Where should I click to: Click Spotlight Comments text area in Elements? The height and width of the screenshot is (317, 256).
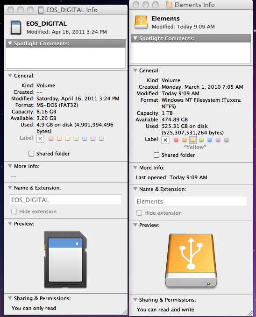coord(191,53)
